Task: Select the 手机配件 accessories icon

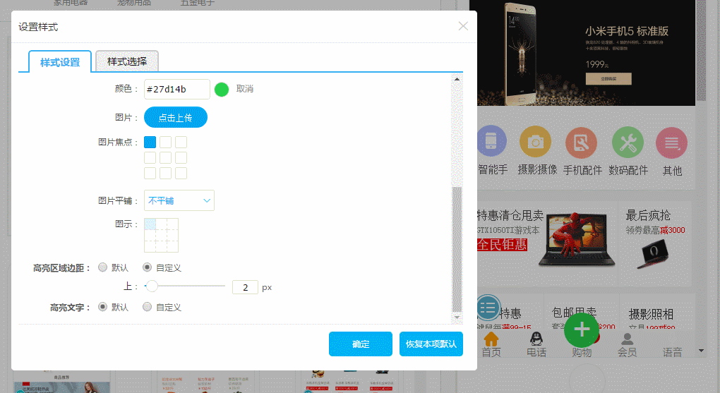Action: tap(581, 143)
